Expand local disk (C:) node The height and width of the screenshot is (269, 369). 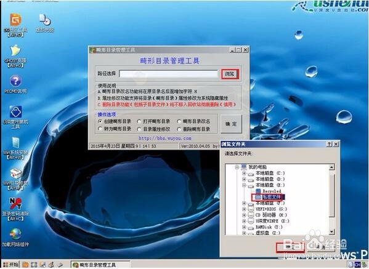point(244,174)
